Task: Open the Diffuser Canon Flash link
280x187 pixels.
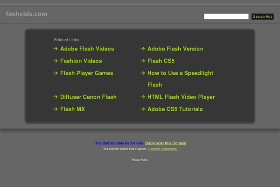Action: coord(88,97)
